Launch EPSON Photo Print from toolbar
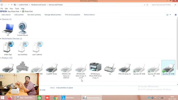This screenshot has width=178, height=100. pos(27,11)
